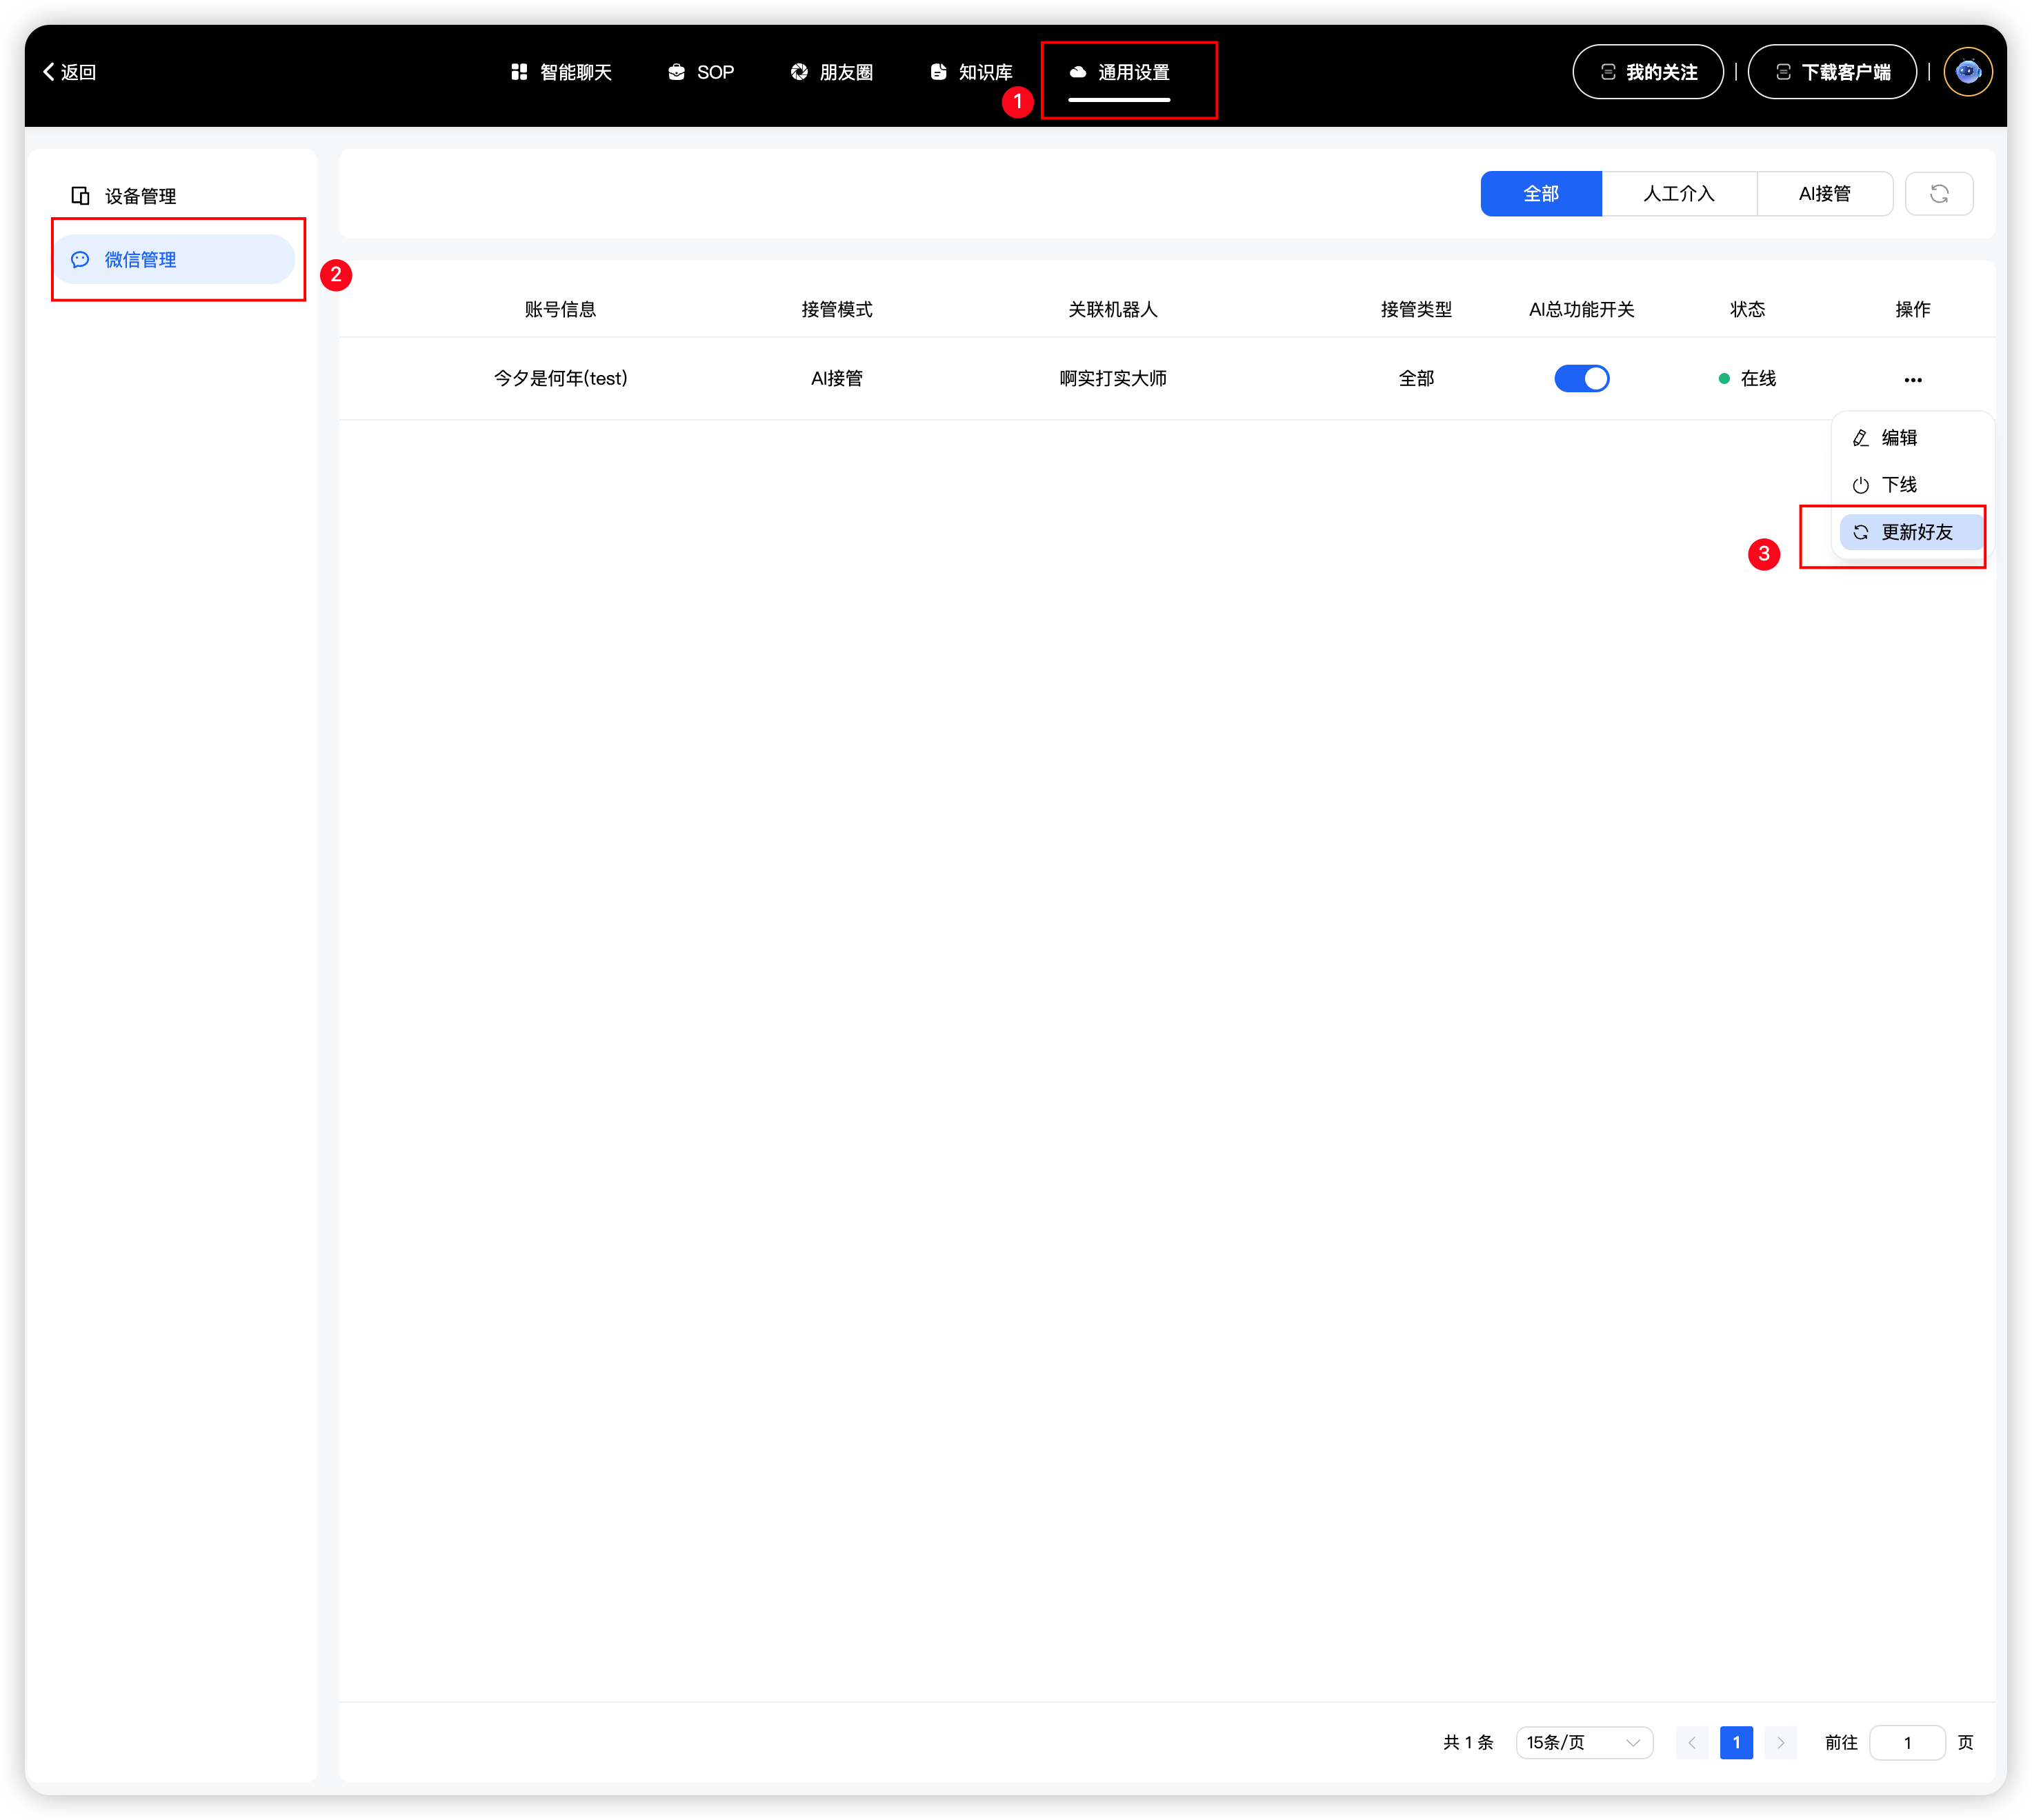Open 智能聊天 from the top navigation
This screenshot has width=2032, height=1820.
coord(561,72)
